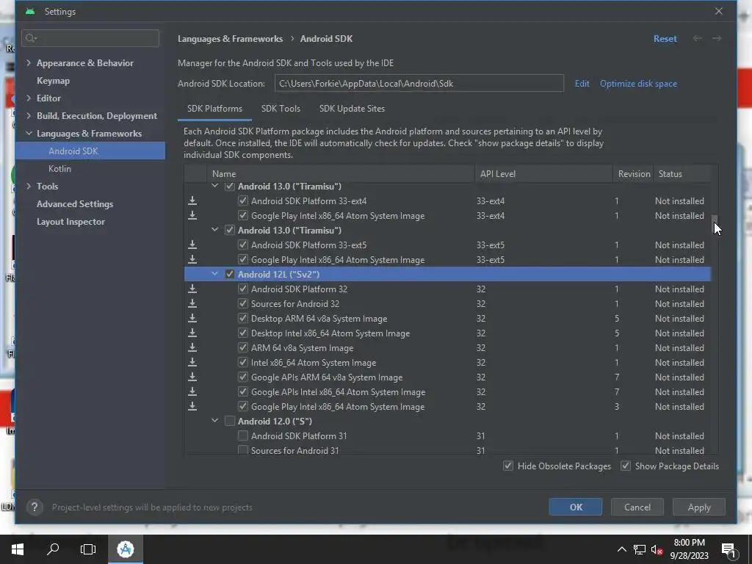The image size is (752, 564).
Task: Uncheck Google APIs ARM 64 v8a System Image
Action: pyautogui.click(x=242, y=377)
